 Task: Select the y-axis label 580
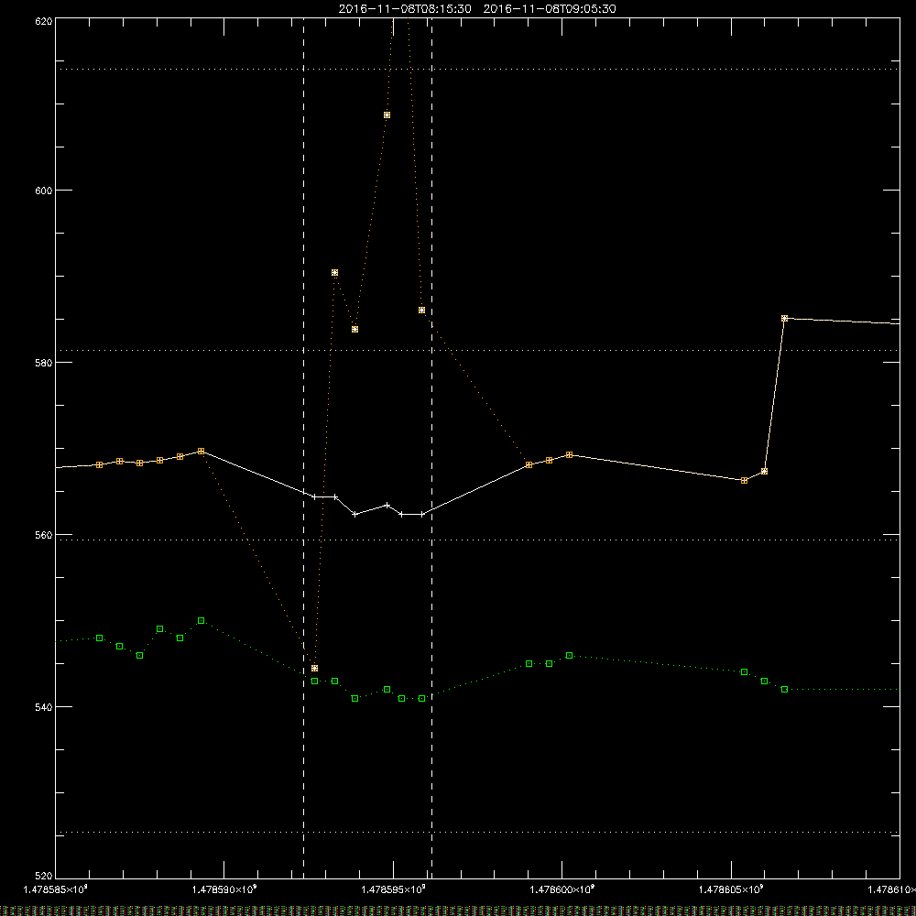pyautogui.click(x=44, y=362)
